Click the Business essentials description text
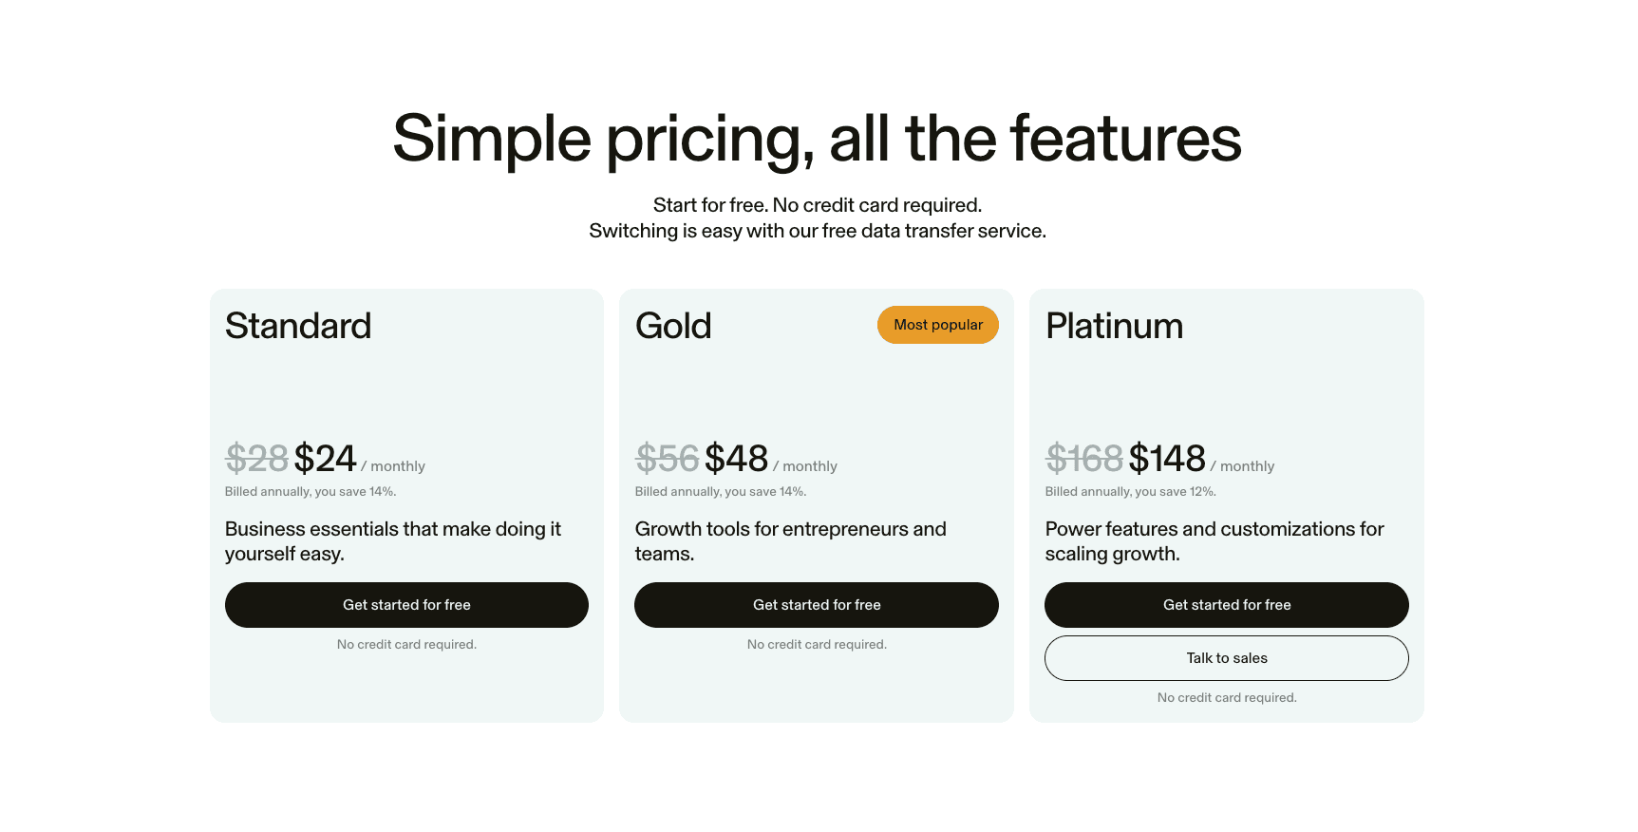Image resolution: width=1638 pixels, height=832 pixels. pyautogui.click(x=393, y=541)
